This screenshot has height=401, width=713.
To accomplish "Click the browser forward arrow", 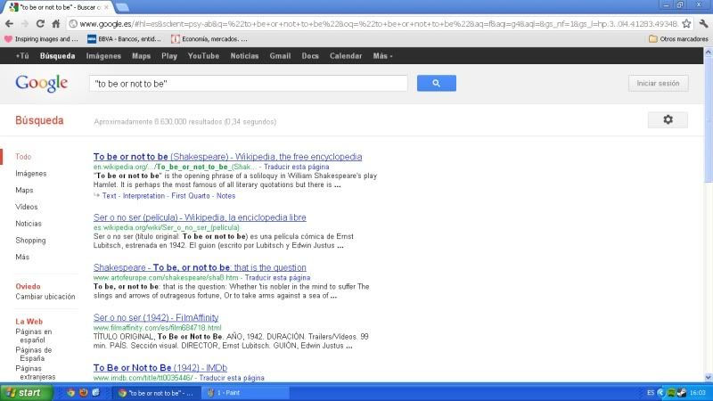I will pos(25,24).
